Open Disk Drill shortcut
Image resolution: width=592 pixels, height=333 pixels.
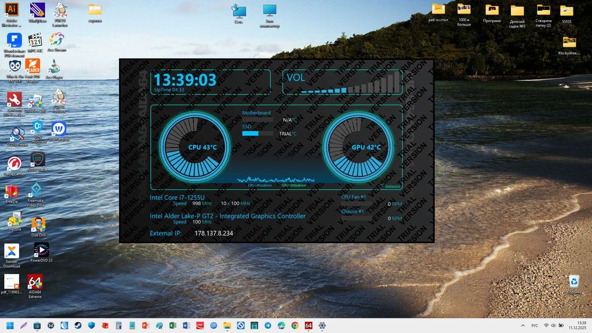[38, 227]
